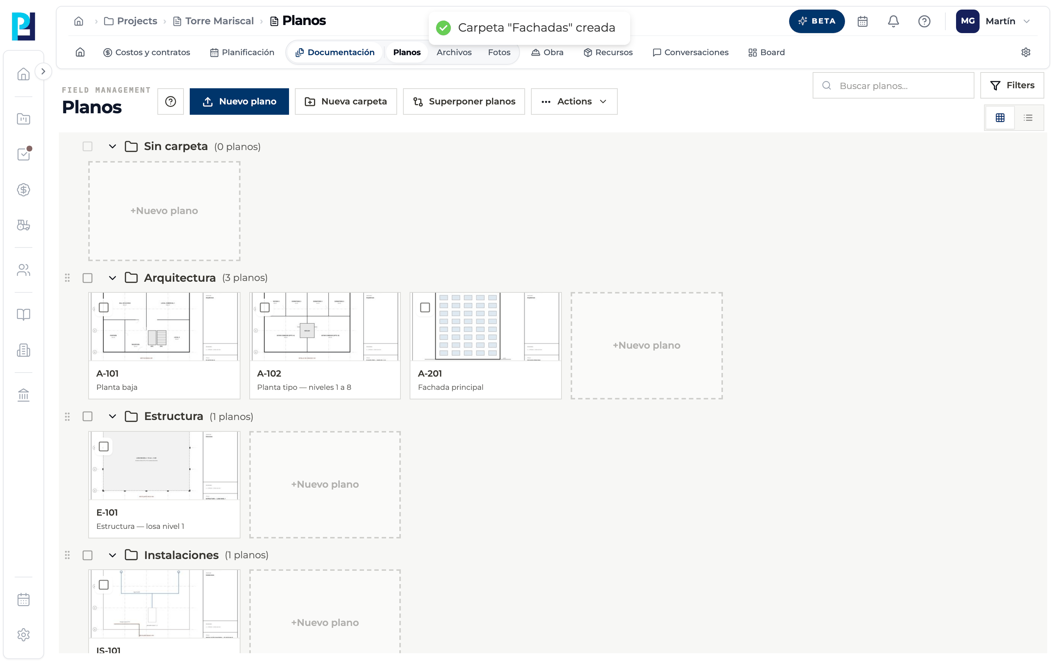Viewport: 1059px width, 662px height.
Task: Open the Filters button
Action: tap(1012, 85)
